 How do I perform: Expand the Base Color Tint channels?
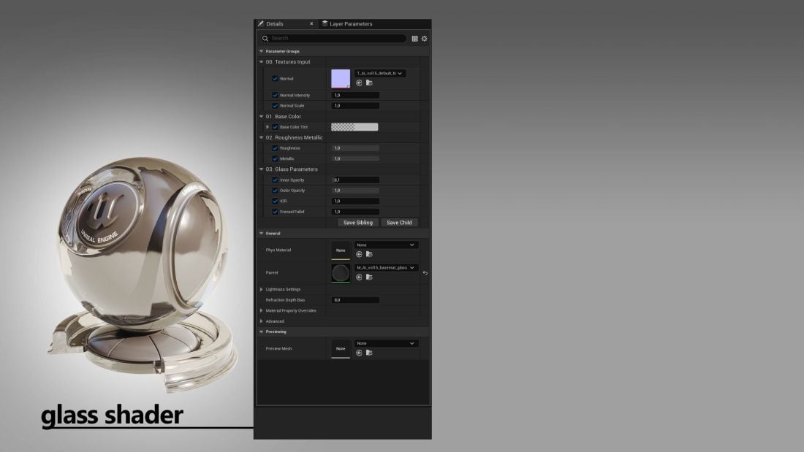(x=268, y=127)
